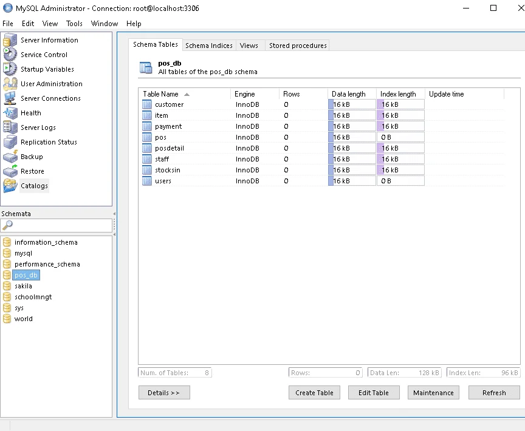Click the Server Connections icon
525x431 pixels.
[10, 98]
